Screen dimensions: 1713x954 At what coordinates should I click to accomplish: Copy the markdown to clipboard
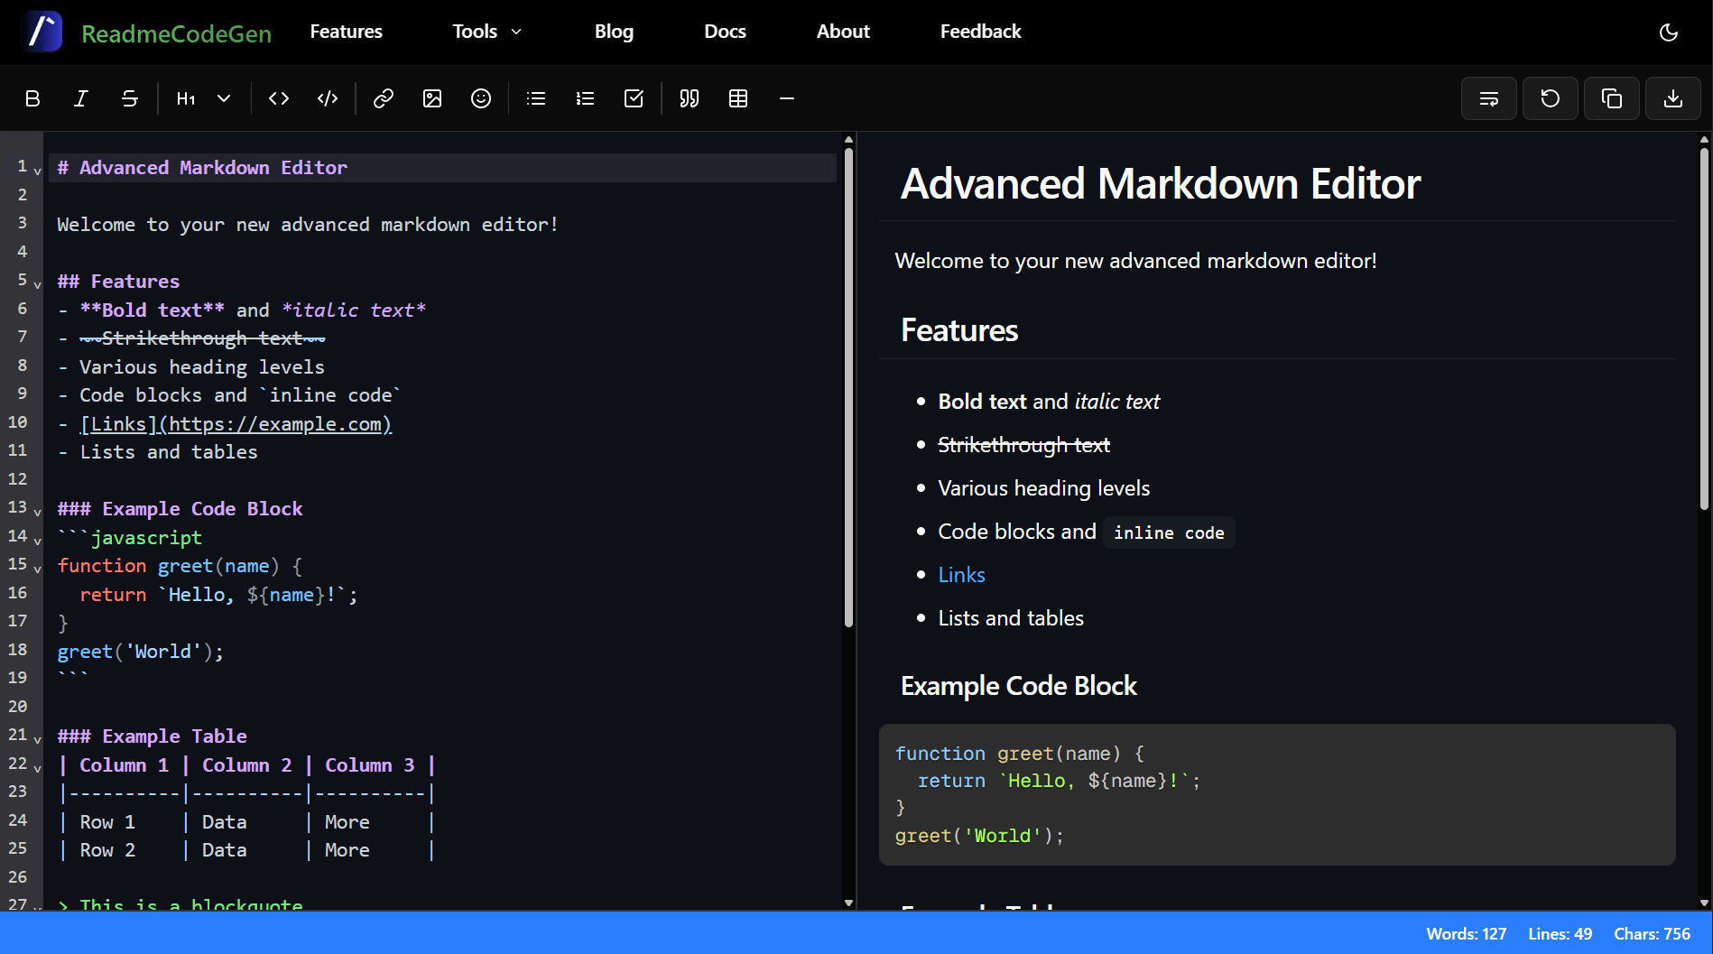pos(1612,98)
